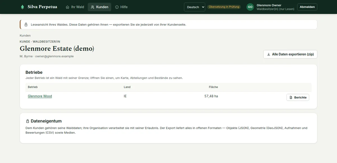
Task: Click the Kunden breadcrumb link
Action: pos(25,36)
